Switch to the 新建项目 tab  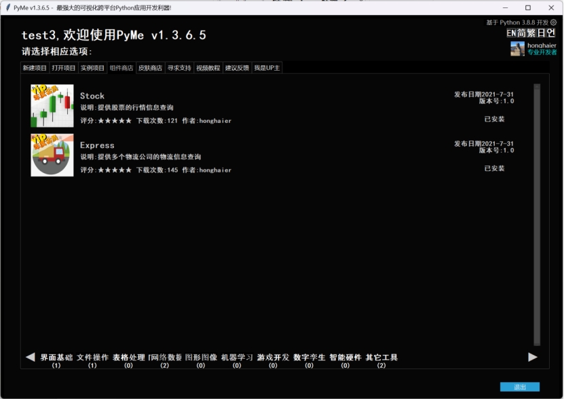[x=35, y=68]
